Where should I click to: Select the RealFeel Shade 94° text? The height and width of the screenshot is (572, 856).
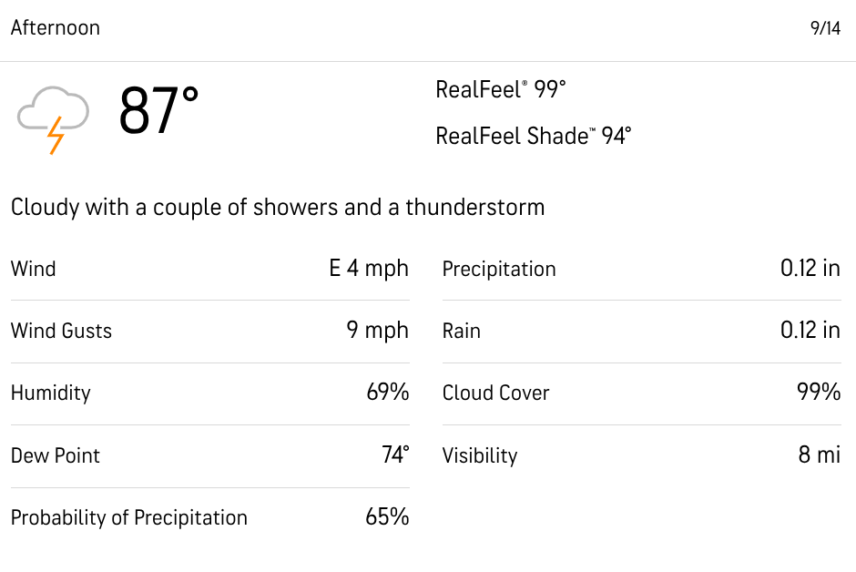coord(534,136)
